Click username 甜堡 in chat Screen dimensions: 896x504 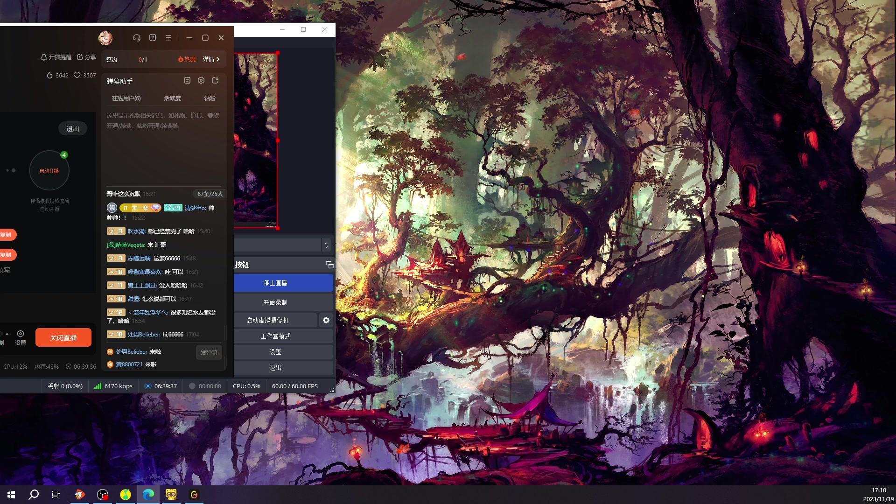pos(134,299)
